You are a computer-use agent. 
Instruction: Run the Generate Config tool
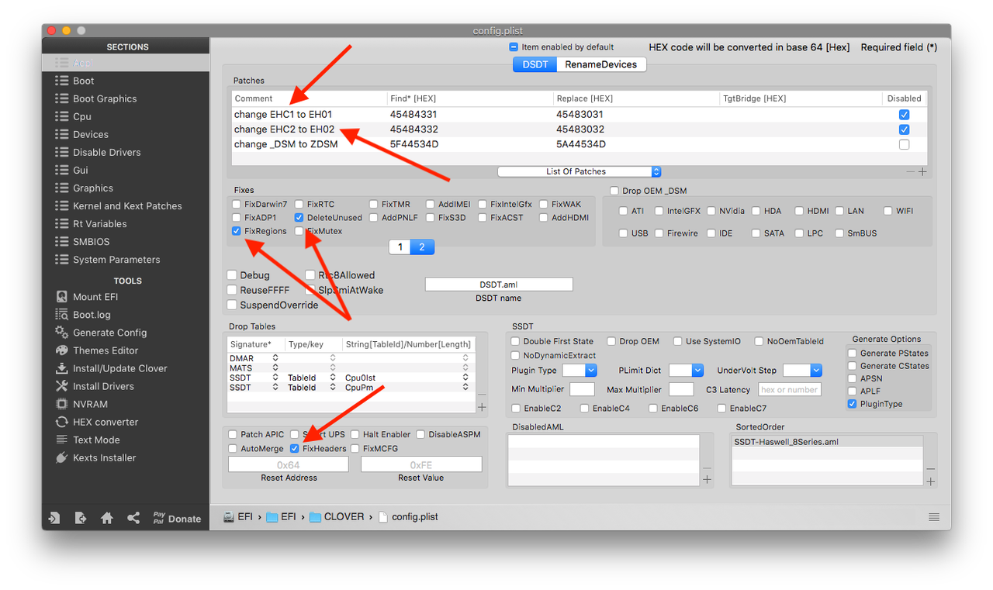pos(109,332)
